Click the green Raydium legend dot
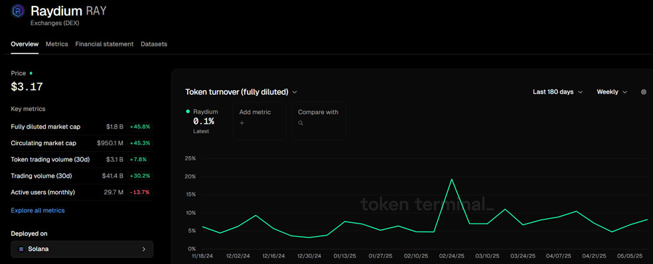The width and height of the screenshot is (653, 264). 188,111
